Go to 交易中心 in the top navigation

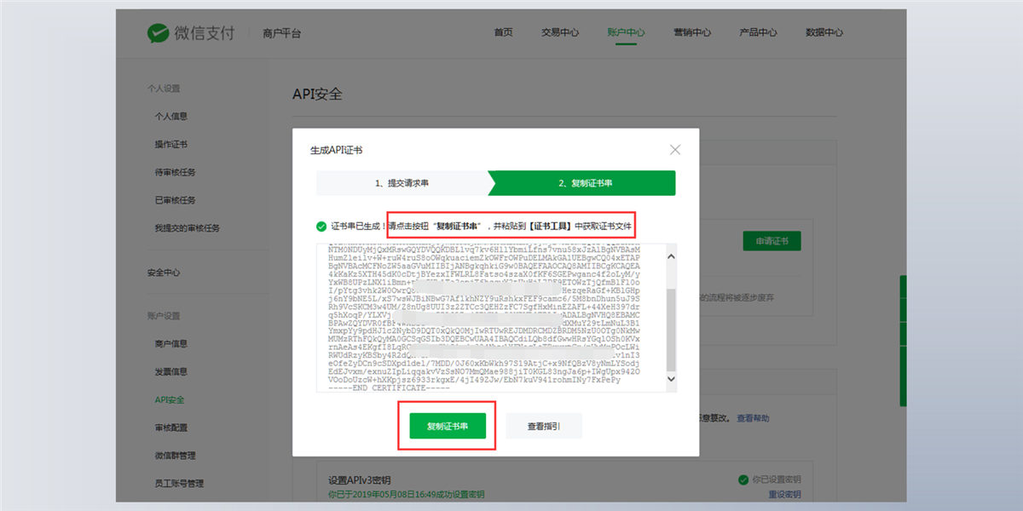tap(560, 32)
